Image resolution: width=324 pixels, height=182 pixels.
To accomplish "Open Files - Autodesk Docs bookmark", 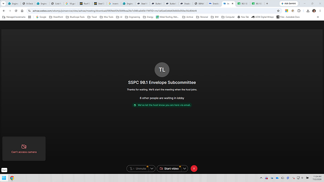I will [x=288, y=17].
